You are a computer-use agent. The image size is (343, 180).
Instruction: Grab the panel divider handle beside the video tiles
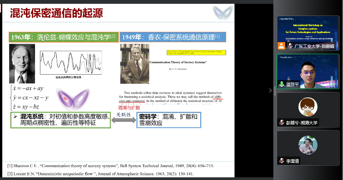274,91
